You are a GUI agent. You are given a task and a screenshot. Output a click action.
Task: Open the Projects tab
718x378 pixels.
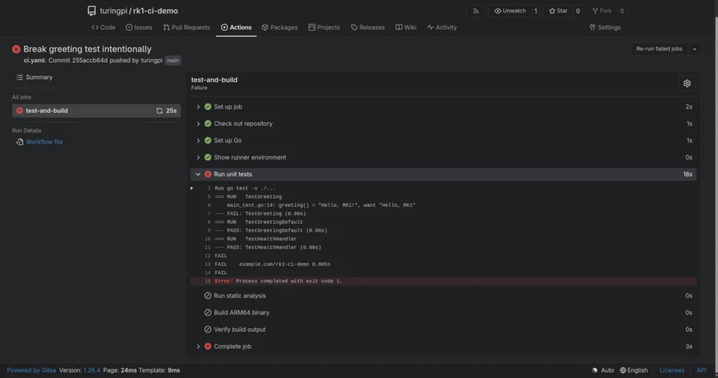coord(324,27)
